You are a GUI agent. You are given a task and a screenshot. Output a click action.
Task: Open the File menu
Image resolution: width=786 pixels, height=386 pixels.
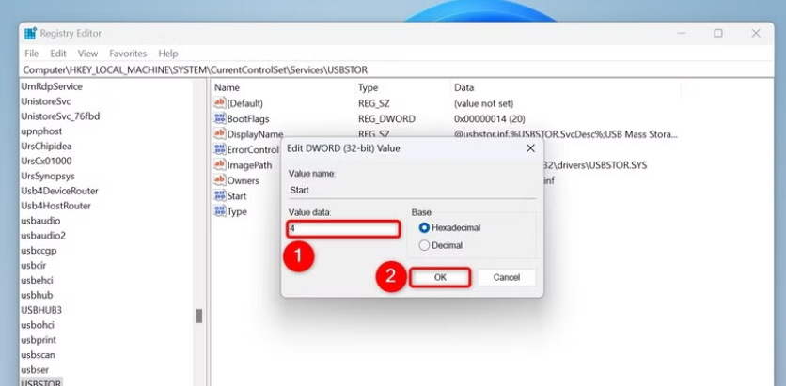[32, 54]
